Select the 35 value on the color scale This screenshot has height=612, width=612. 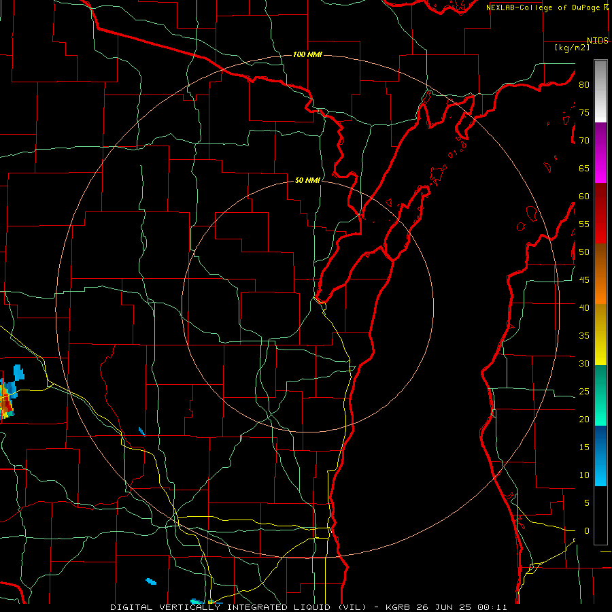(x=584, y=336)
